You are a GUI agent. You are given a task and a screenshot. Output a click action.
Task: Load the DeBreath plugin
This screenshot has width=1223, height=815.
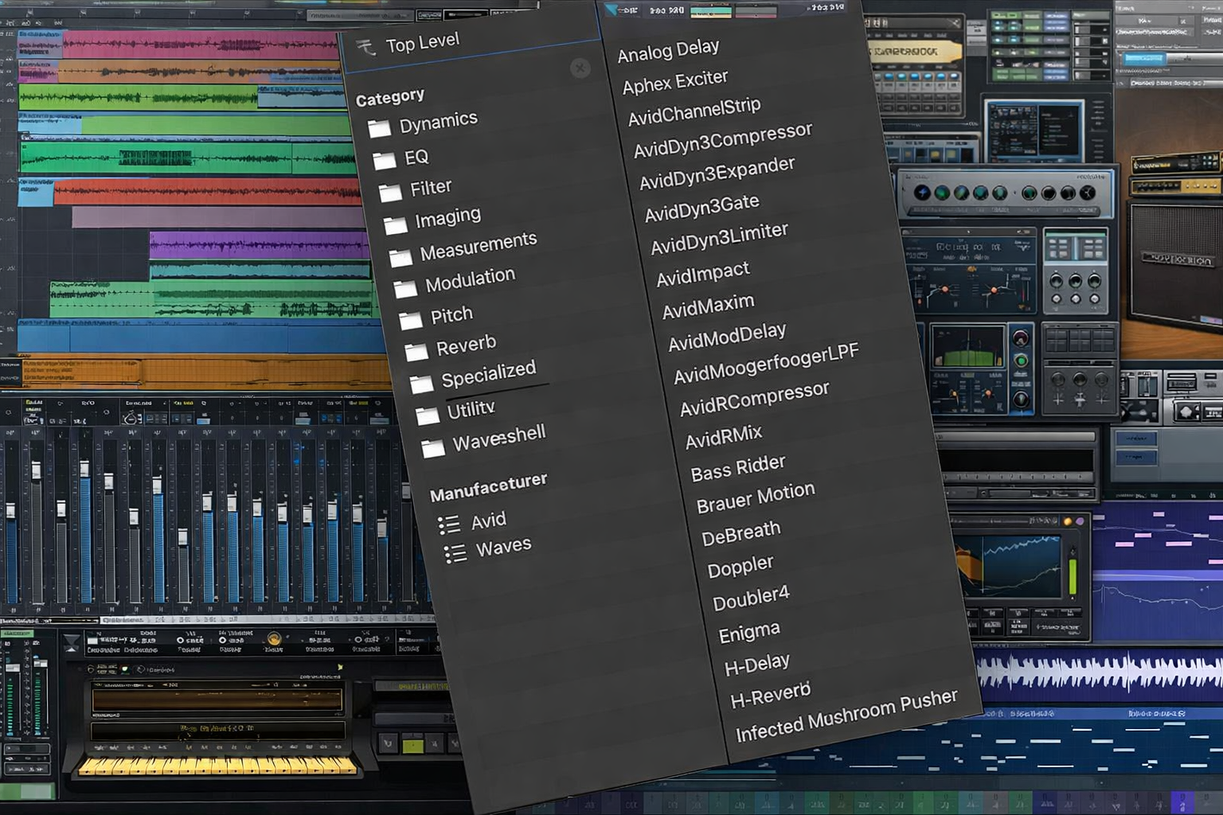click(x=741, y=533)
